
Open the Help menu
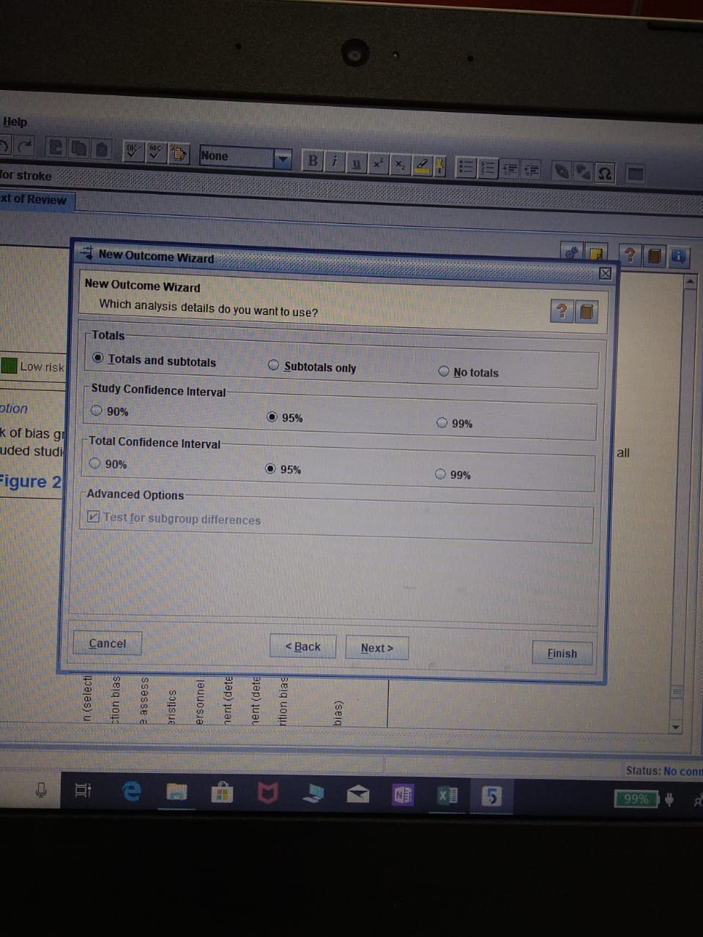click(15, 122)
